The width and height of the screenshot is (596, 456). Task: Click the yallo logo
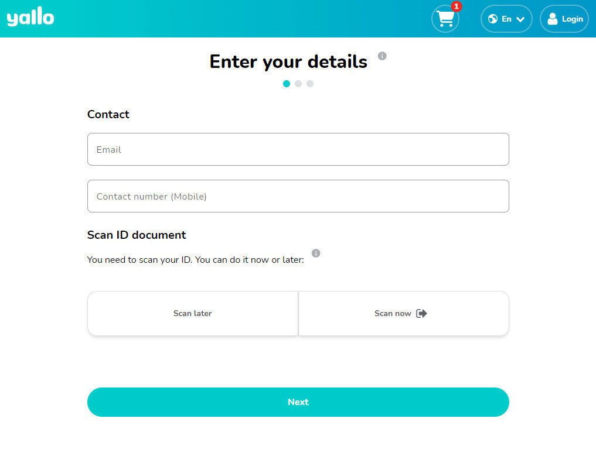pyautogui.click(x=30, y=18)
